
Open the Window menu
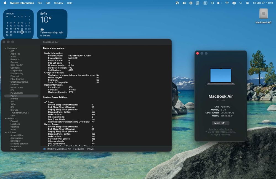59,3
